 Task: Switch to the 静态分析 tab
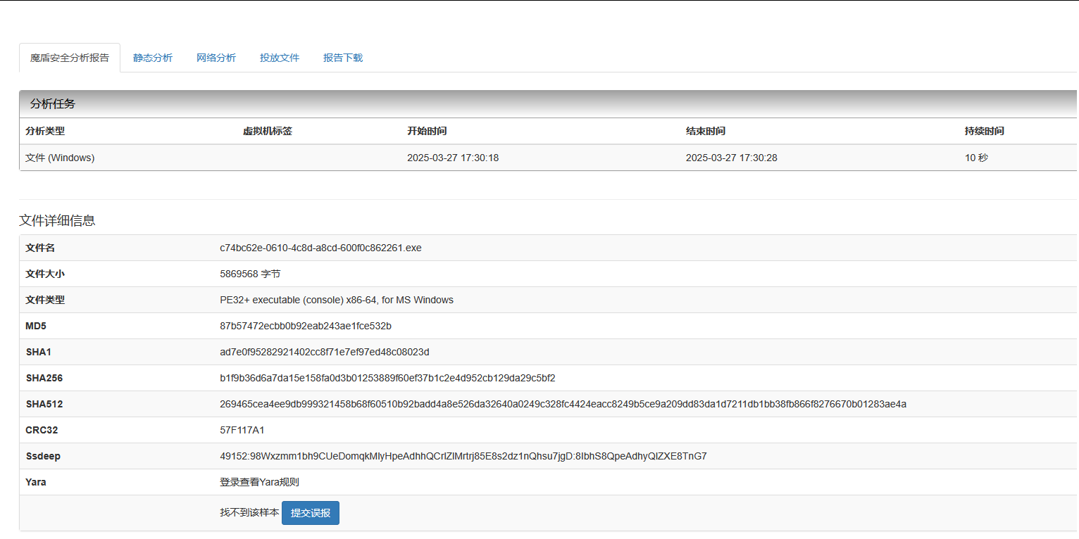tap(153, 58)
